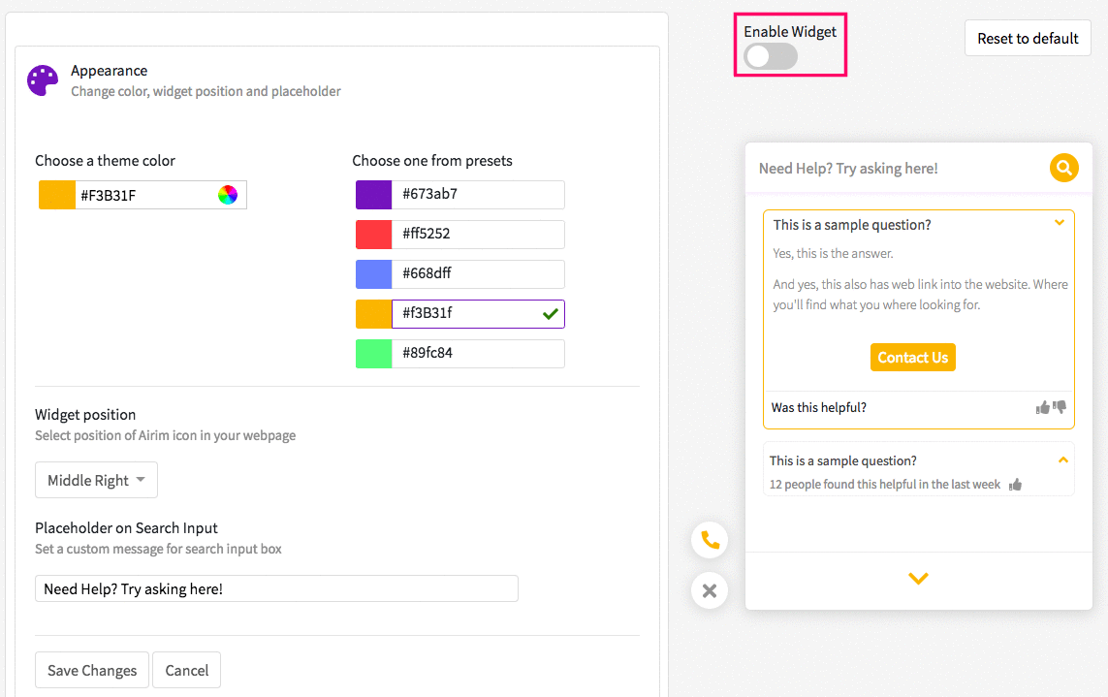Select the purple #673ab7 preset swatch
Image resolution: width=1108 pixels, height=697 pixels.
click(x=373, y=195)
